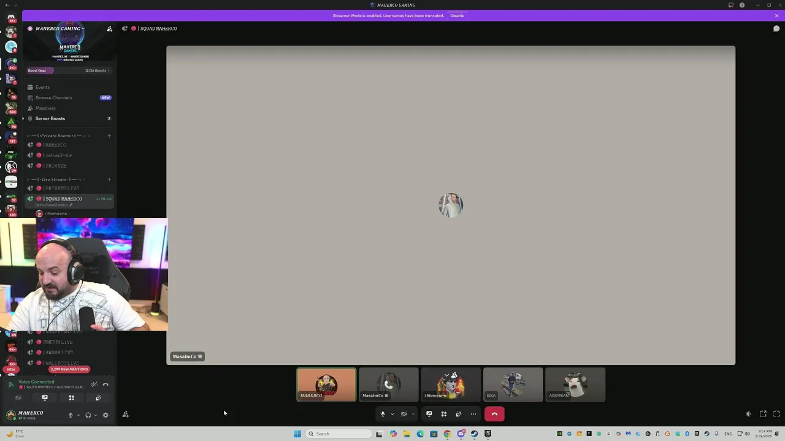Open Events in server sidebar
This screenshot has width=785, height=441.
[x=69, y=87]
